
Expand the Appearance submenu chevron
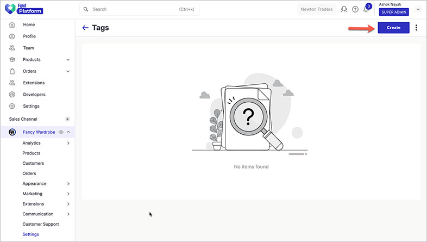point(68,184)
